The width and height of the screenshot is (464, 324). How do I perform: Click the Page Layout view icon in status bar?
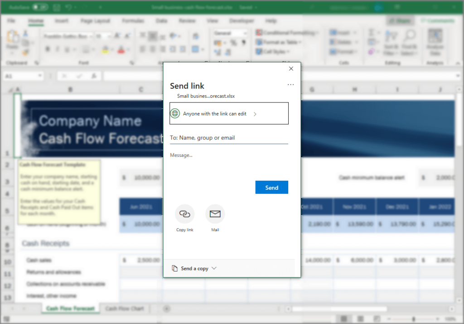[x=360, y=319]
